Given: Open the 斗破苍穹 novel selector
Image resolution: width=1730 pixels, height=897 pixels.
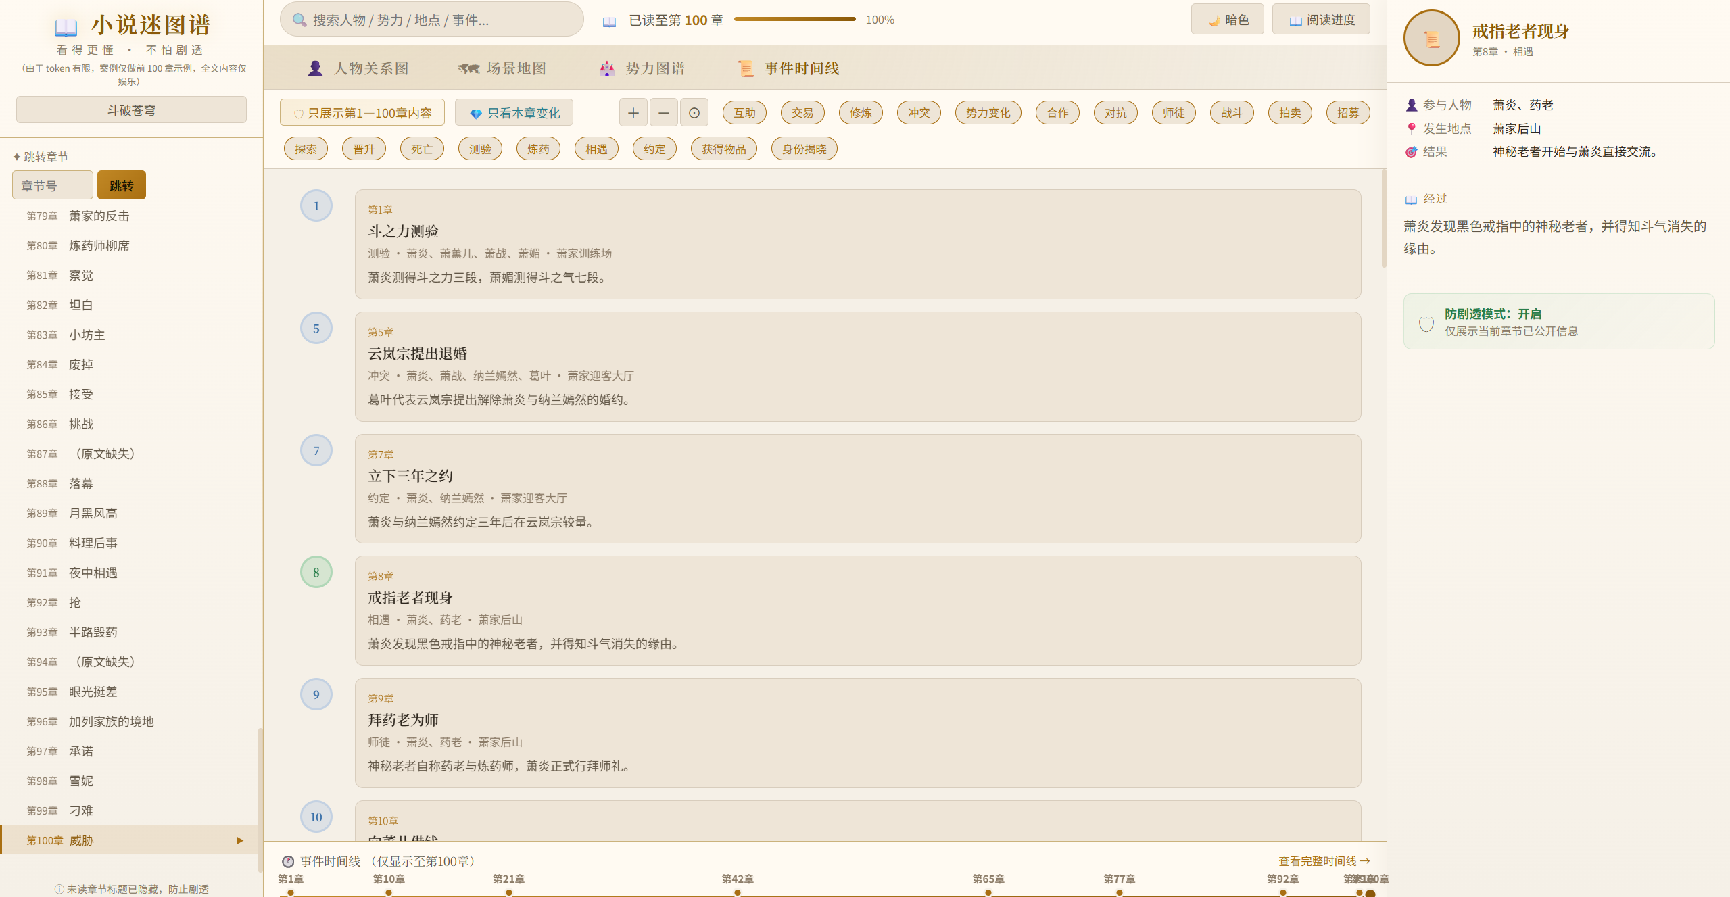Looking at the screenshot, I should 131,110.
